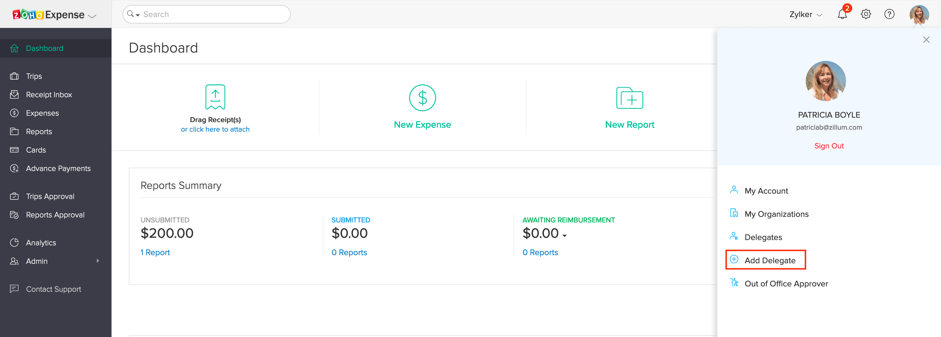The image size is (941, 337).
Task: Open Reports Approval
Action: click(x=55, y=215)
